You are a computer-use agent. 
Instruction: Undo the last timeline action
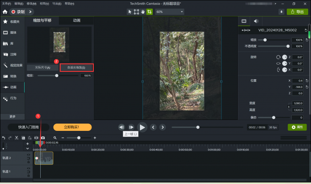coord(4,138)
